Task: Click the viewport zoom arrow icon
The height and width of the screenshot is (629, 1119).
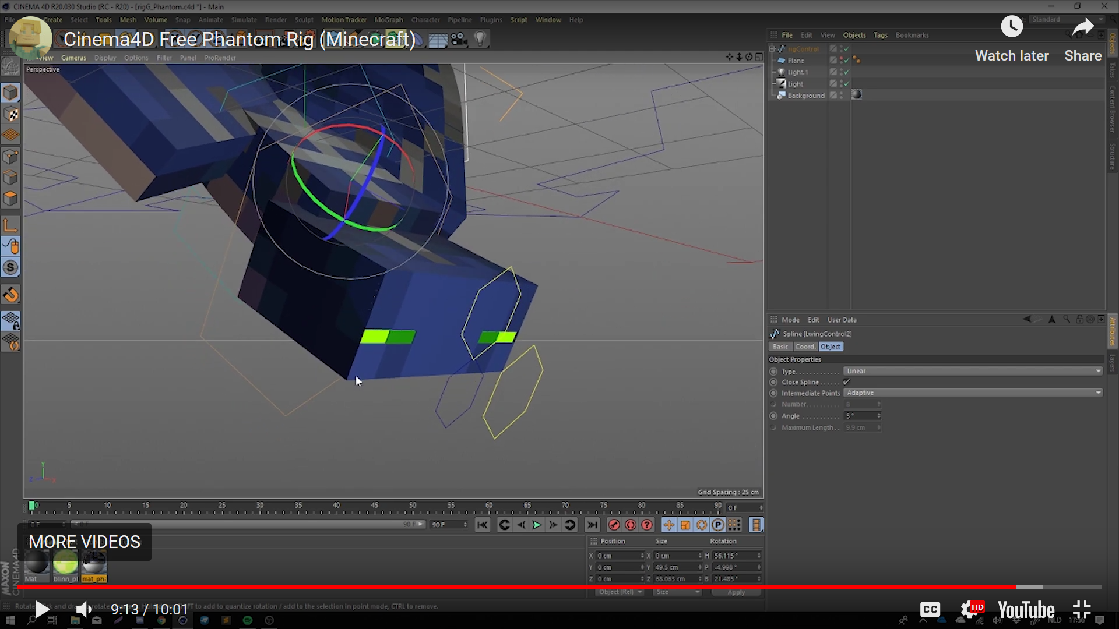Action: pyautogui.click(x=740, y=56)
